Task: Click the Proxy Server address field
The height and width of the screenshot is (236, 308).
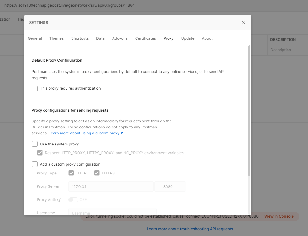Action: click(x=111, y=186)
